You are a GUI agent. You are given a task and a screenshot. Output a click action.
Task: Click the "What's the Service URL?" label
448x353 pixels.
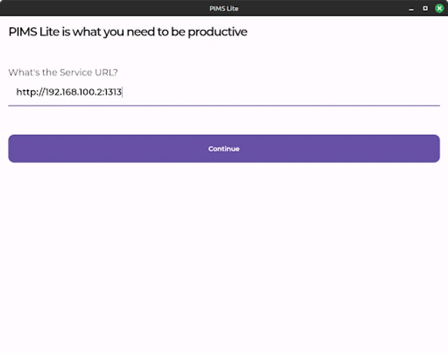[64, 72]
